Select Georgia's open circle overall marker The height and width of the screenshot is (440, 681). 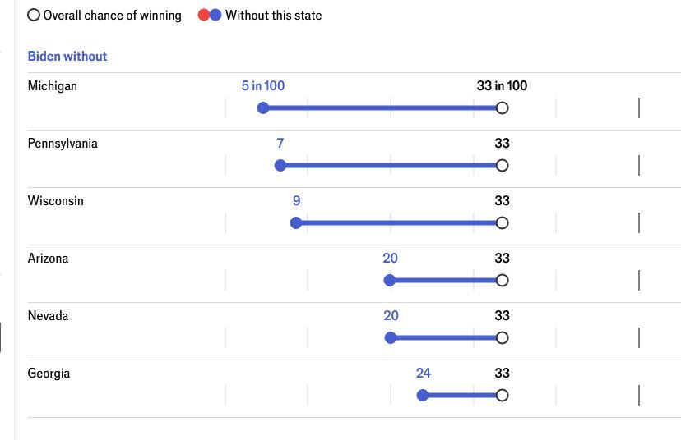click(503, 395)
